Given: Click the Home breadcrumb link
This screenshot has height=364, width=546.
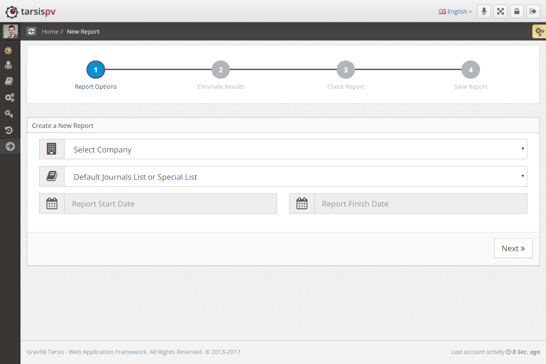Looking at the screenshot, I should (50, 31).
